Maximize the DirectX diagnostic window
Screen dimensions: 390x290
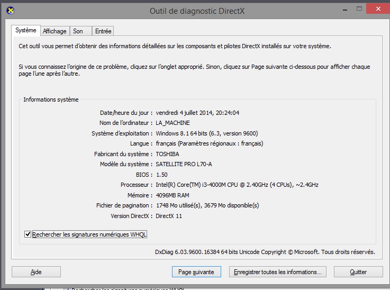[359, 9]
